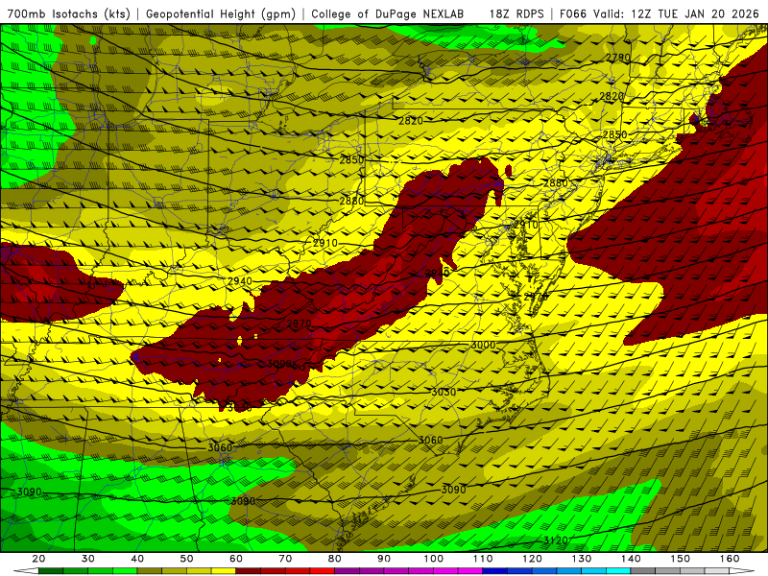Click the legend value 90

click(x=384, y=559)
